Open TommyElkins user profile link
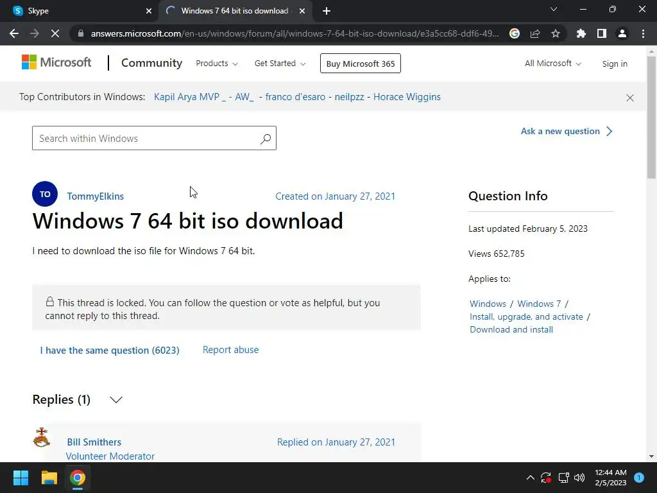This screenshot has width=657, height=493. [95, 196]
